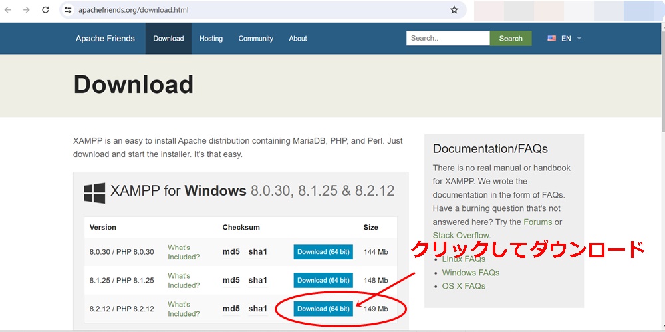Reload the page with refresh icon
665x332 pixels.
point(45,10)
